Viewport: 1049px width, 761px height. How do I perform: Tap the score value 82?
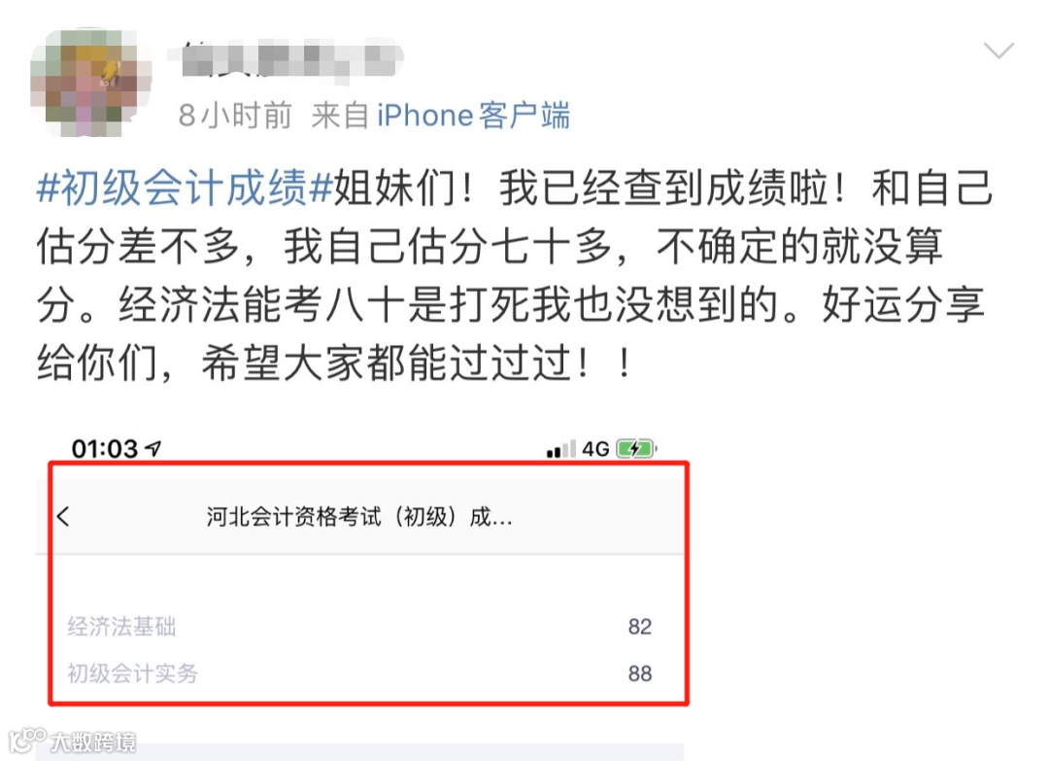coord(639,627)
